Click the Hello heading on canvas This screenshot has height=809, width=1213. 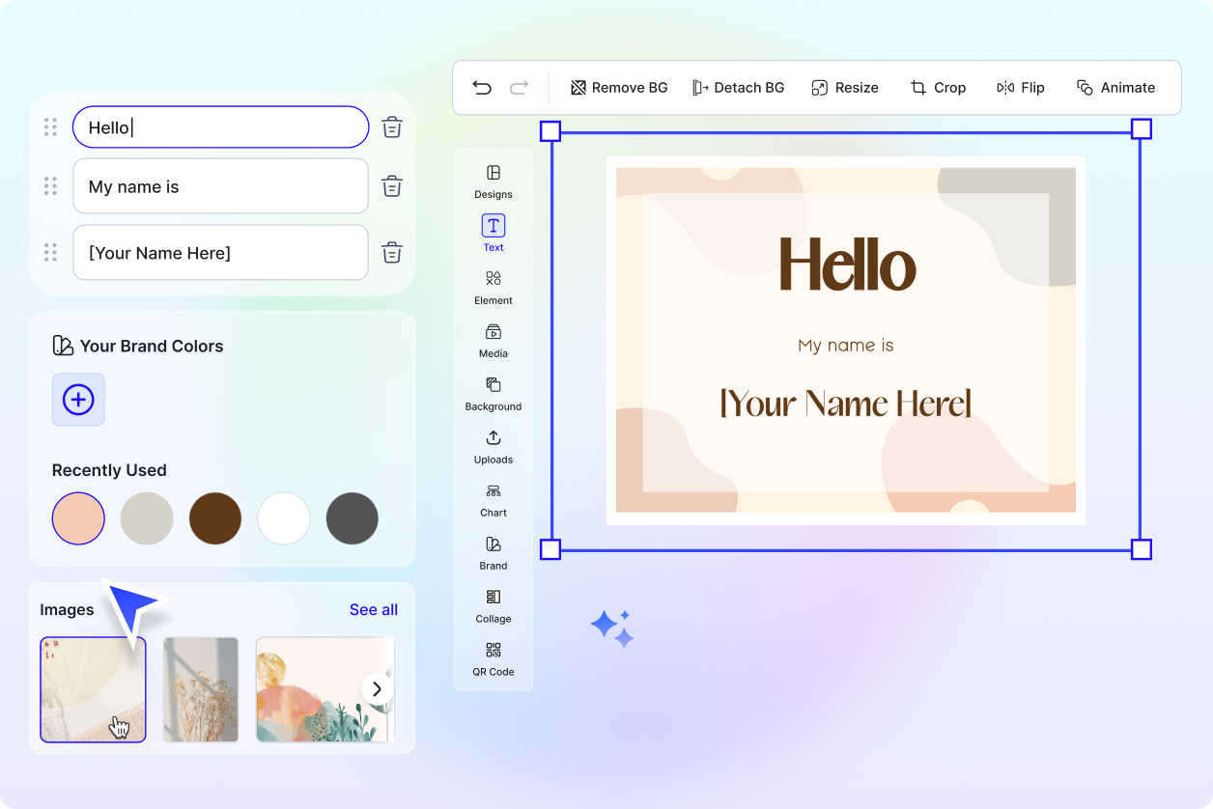click(847, 264)
